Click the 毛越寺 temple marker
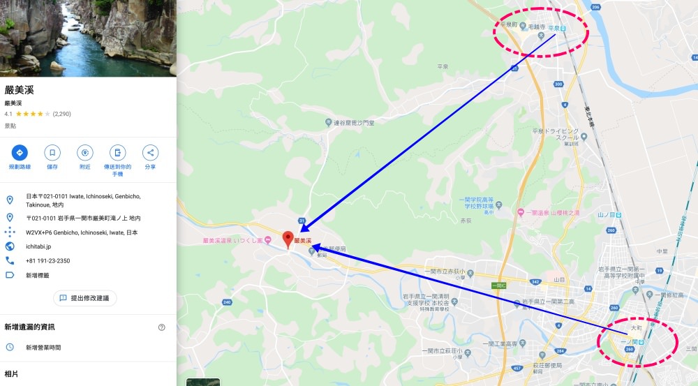 [x=523, y=27]
